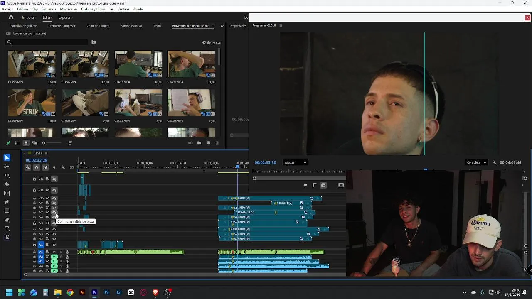Delete the selected project item with trash icon
This screenshot has width=532, height=299.
[217, 143]
